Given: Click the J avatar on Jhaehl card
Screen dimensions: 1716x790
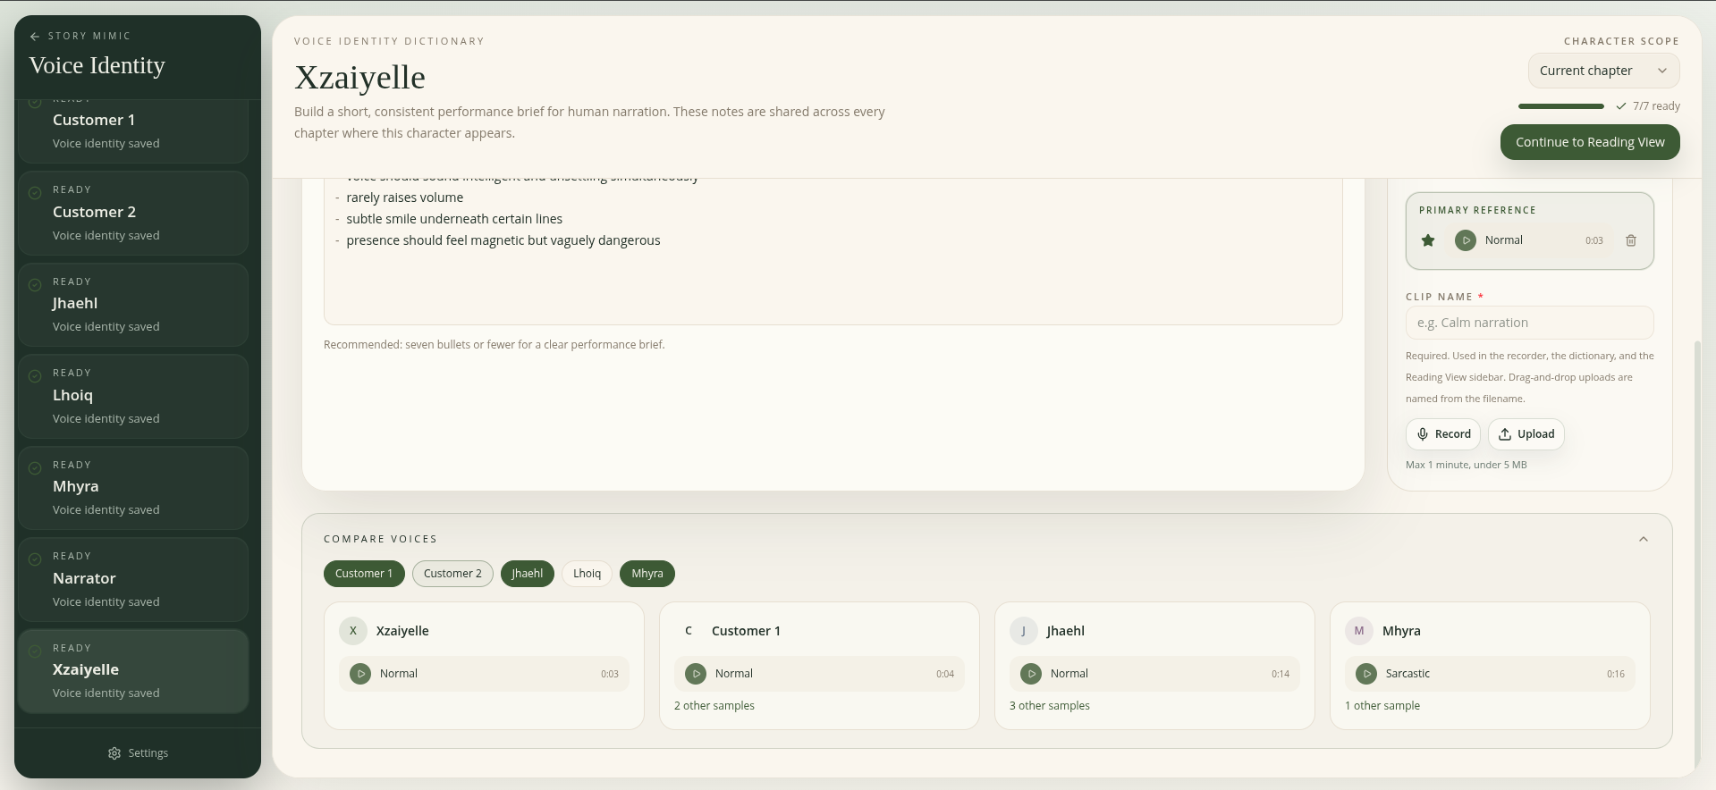Looking at the screenshot, I should (1024, 631).
